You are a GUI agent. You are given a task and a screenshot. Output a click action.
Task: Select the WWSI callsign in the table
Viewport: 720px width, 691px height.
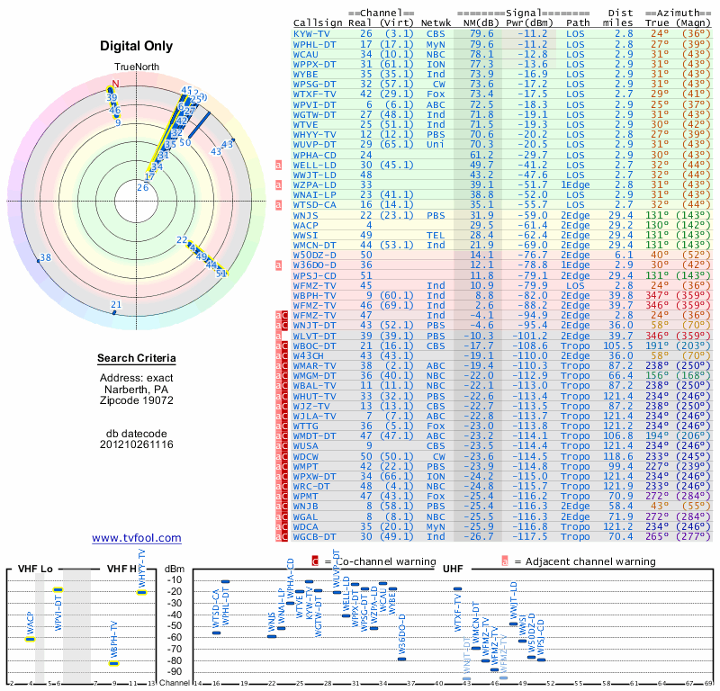click(306, 236)
